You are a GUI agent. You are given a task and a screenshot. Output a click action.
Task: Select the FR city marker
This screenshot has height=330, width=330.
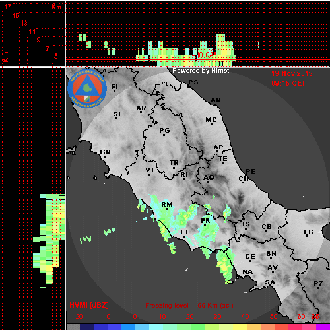(x=205, y=225)
